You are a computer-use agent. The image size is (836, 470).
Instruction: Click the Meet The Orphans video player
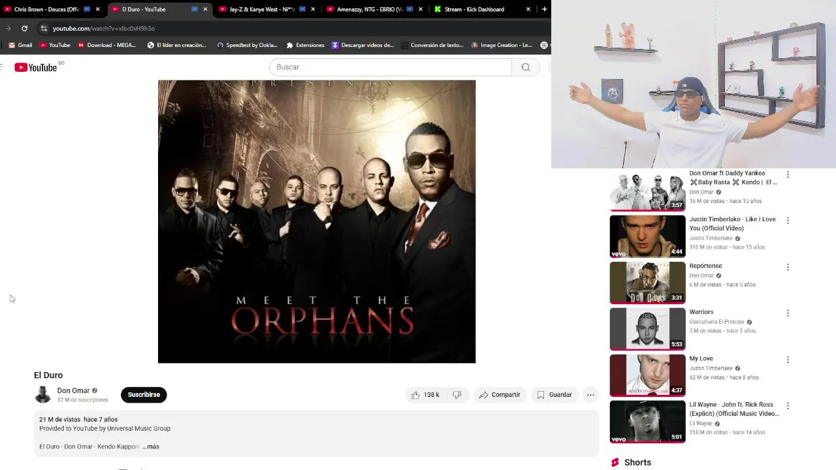point(317,221)
